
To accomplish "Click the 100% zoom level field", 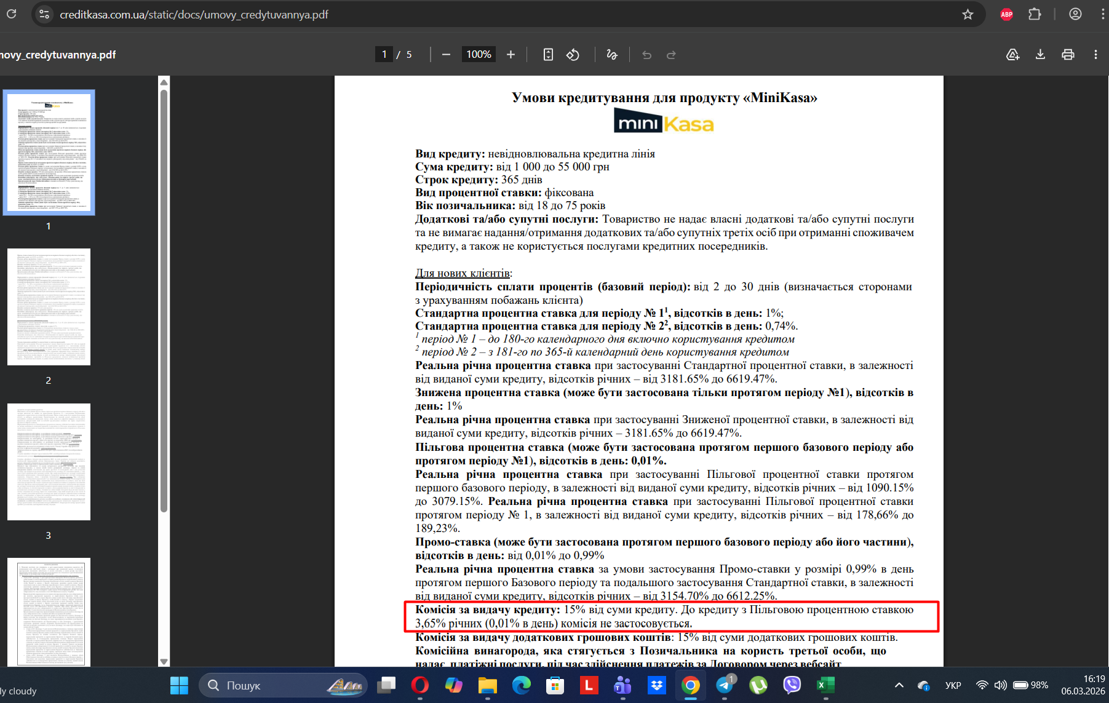I will [x=479, y=55].
